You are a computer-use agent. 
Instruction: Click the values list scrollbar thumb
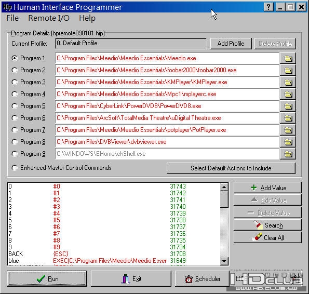224,199
